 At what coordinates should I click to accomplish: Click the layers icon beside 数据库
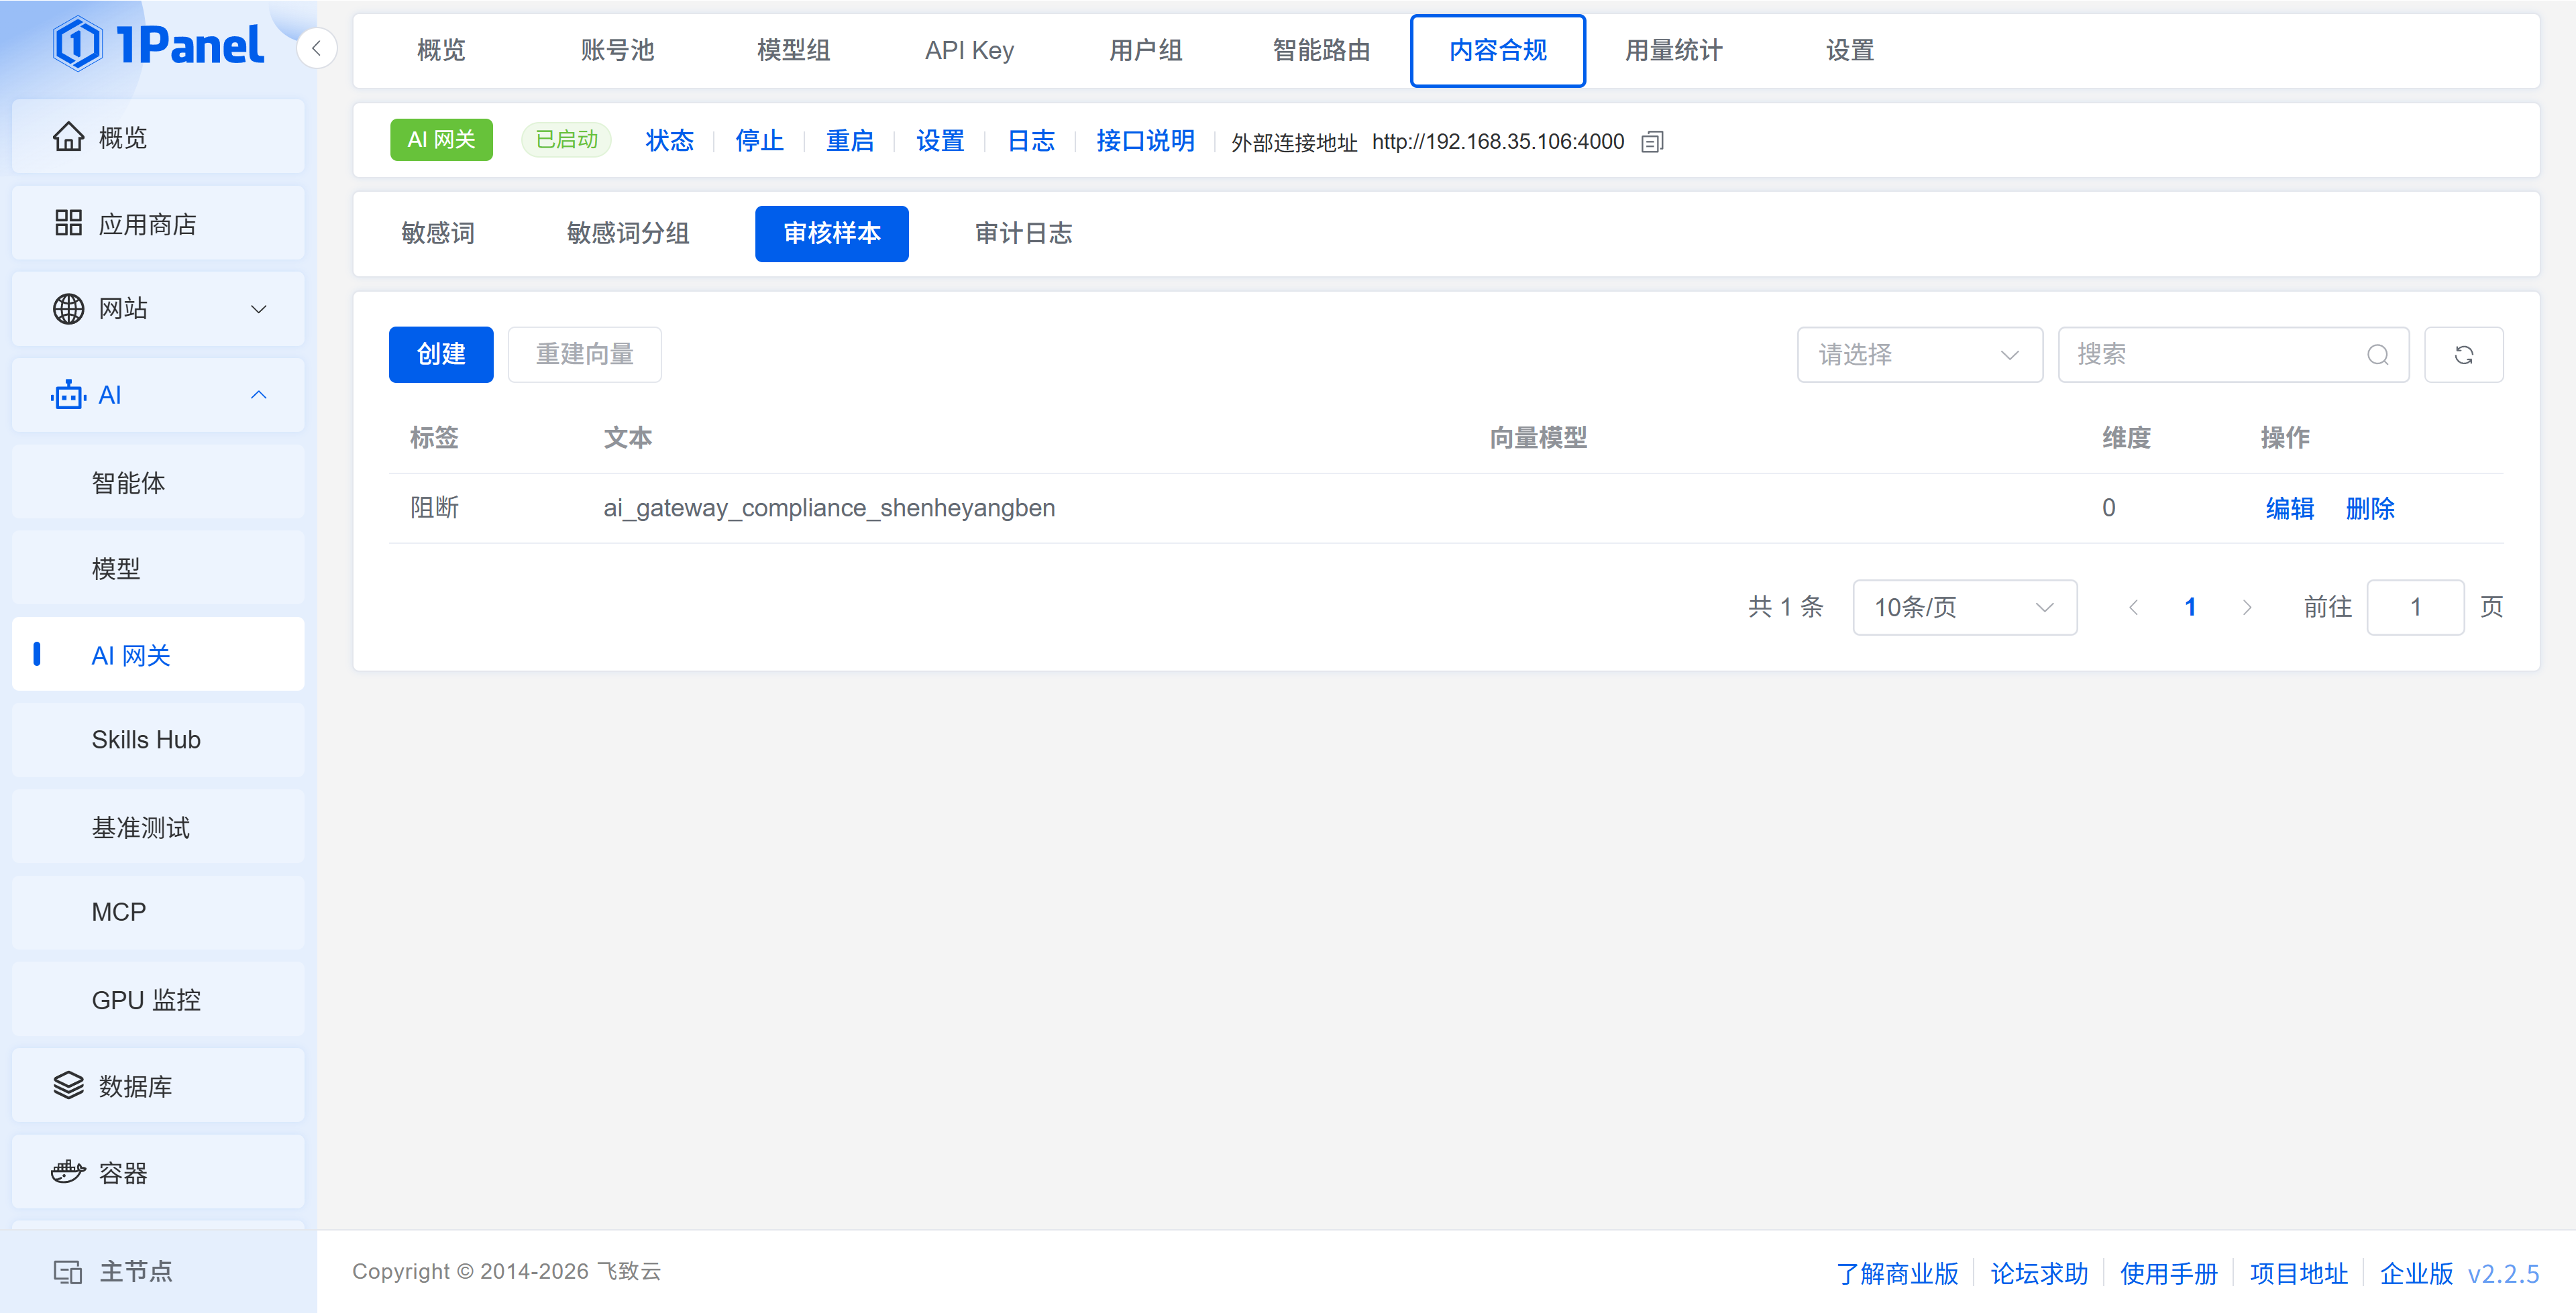[68, 1085]
